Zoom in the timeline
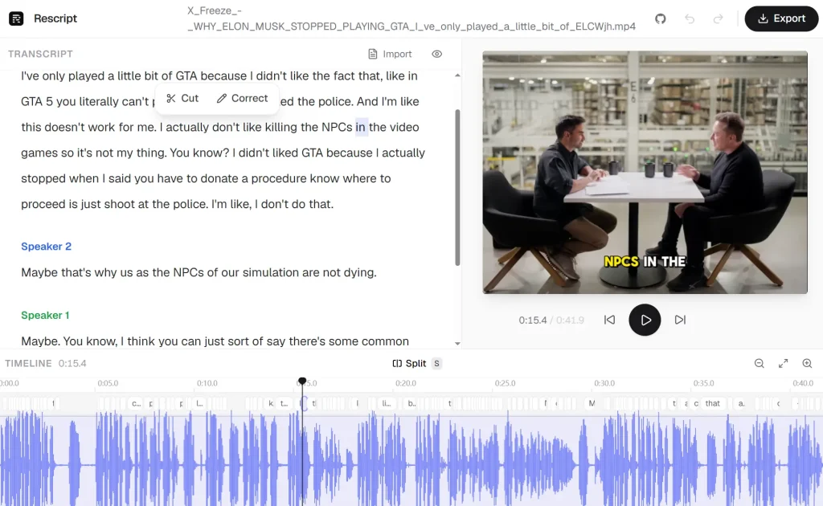823x506 pixels. coord(807,363)
